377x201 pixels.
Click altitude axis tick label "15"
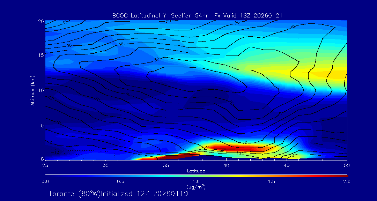41,55
